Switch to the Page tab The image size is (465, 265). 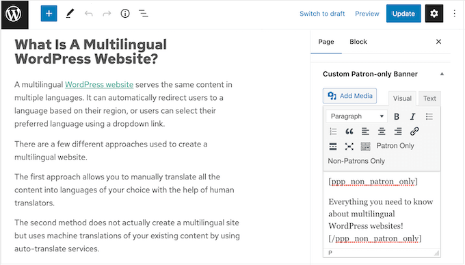pyautogui.click(x=326, y=42)
